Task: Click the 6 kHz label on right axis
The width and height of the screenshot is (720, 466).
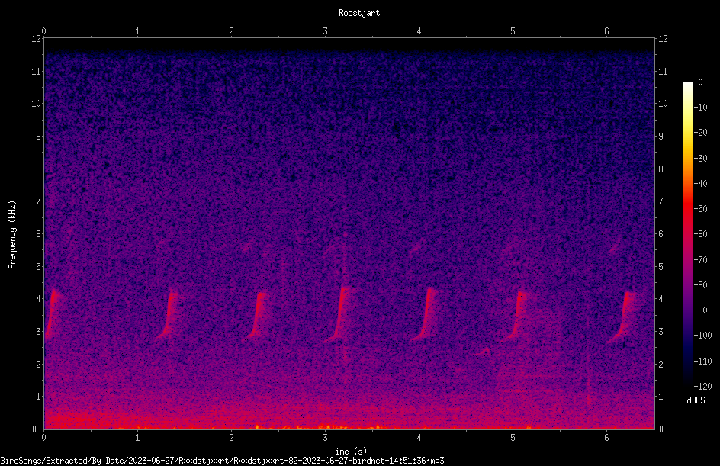Action: tap(661, 233)
